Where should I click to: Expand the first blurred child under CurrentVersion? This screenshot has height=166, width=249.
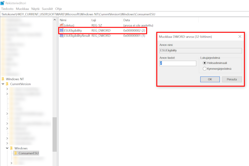pos(7,89)
